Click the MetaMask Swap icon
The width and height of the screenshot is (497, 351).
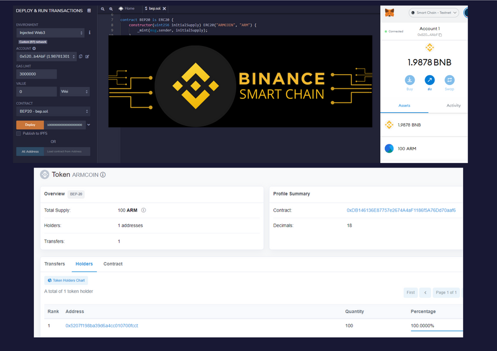(449, 80)
